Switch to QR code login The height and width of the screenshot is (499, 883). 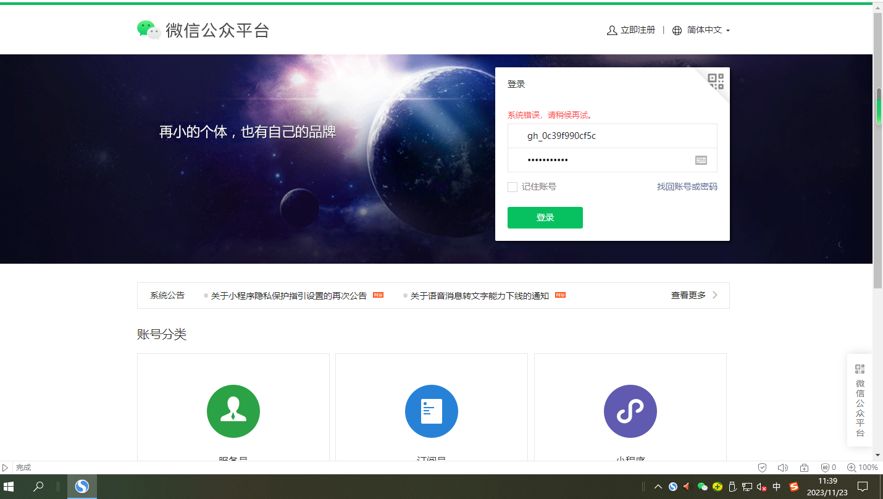pyautogui.click(x=716, y=81)
